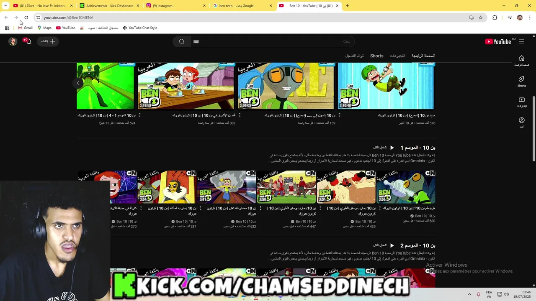Open the YouTube guide hamburger menu
The height and width of the screenshot is (301, 536).
click(522, 41)
